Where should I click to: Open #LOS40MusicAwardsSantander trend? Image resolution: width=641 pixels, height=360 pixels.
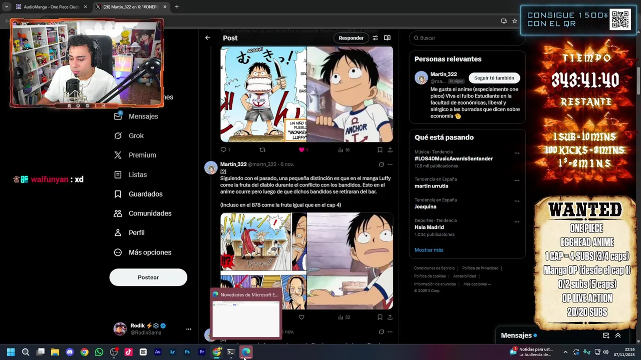[x=454, y=158]
